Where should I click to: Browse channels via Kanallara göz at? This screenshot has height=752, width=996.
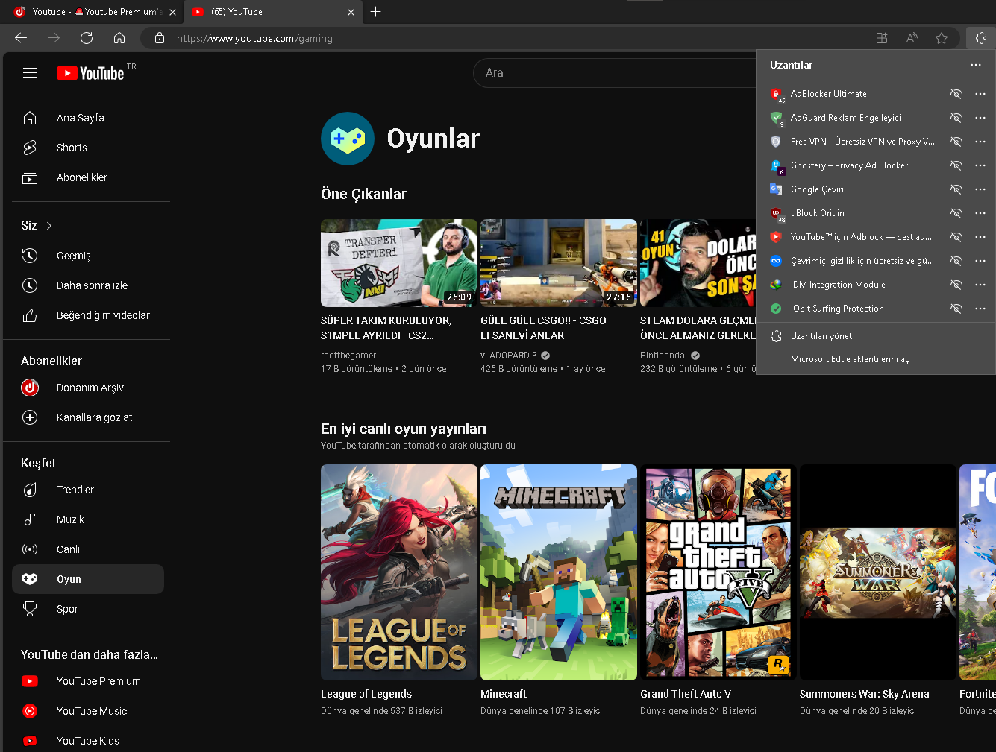[x=88, y=417]
